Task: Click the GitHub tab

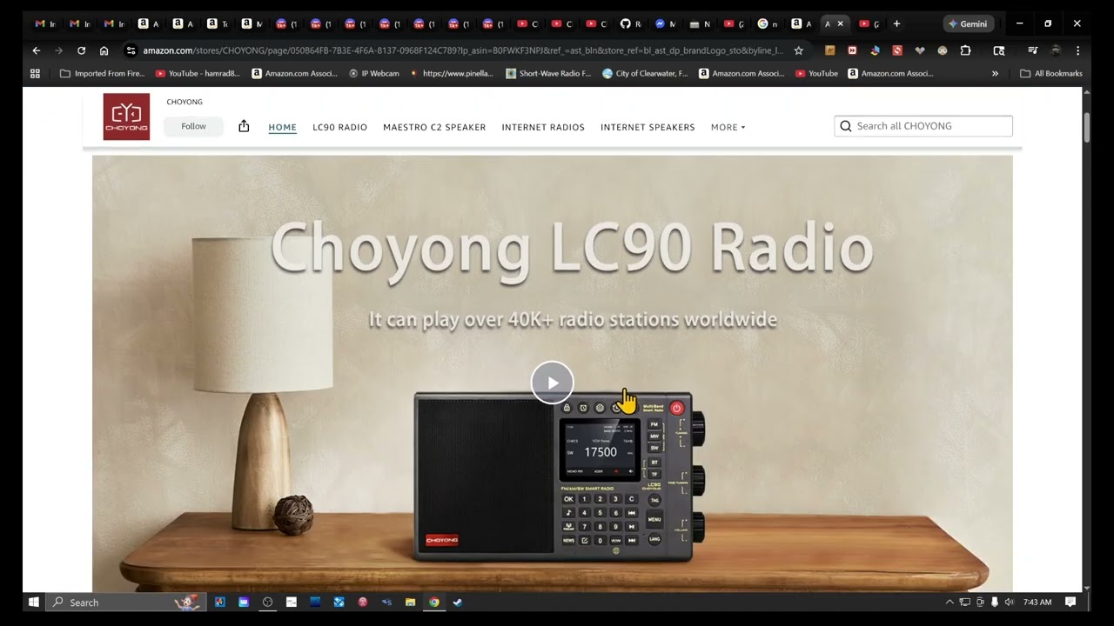Action: (x=630, y=23)
